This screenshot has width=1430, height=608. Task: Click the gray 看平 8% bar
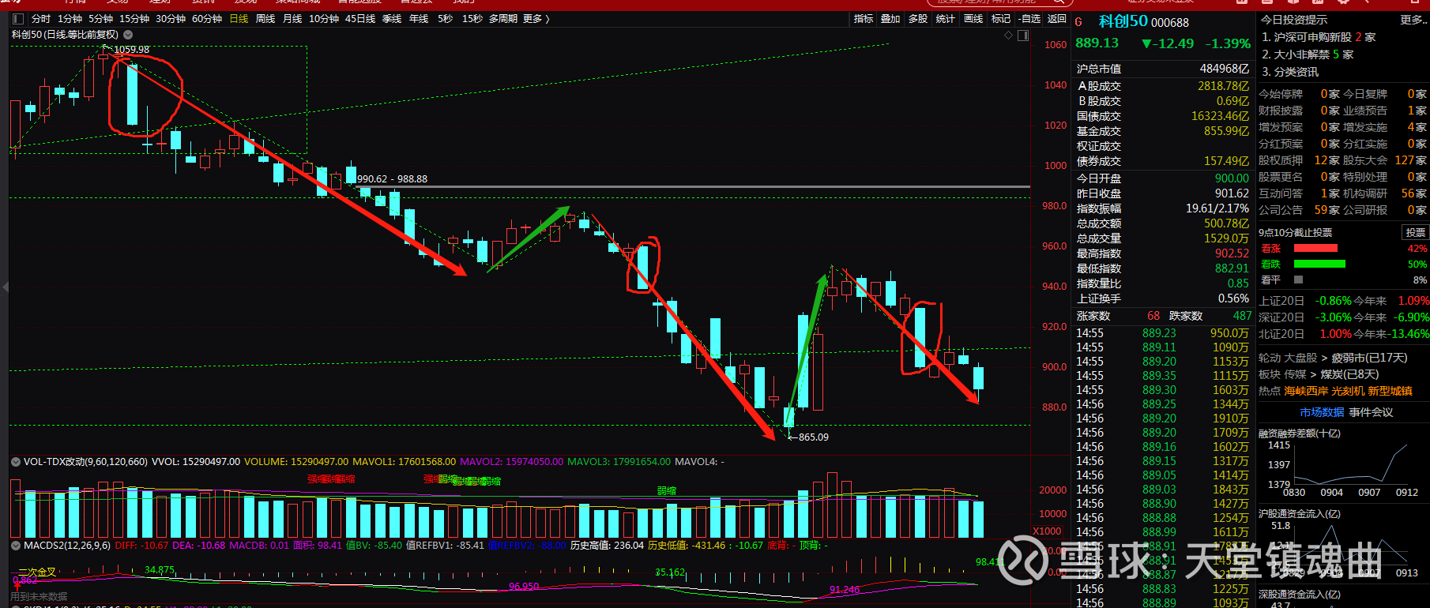1298,280
